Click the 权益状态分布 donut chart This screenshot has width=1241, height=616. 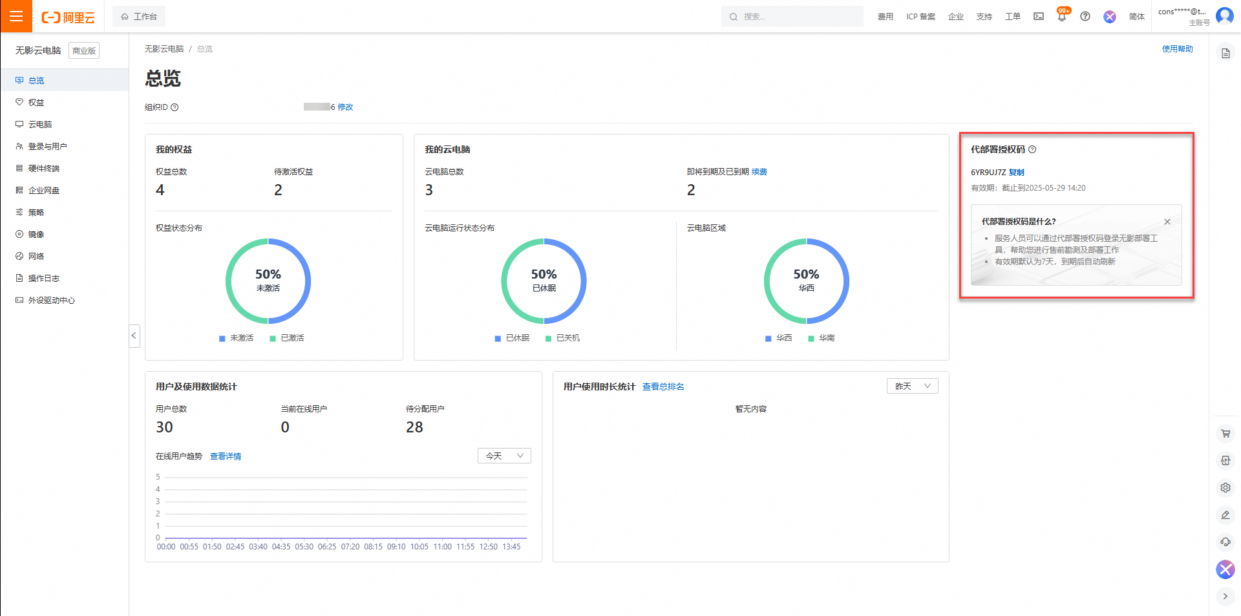pyautogui.click(x=268, y=281)
